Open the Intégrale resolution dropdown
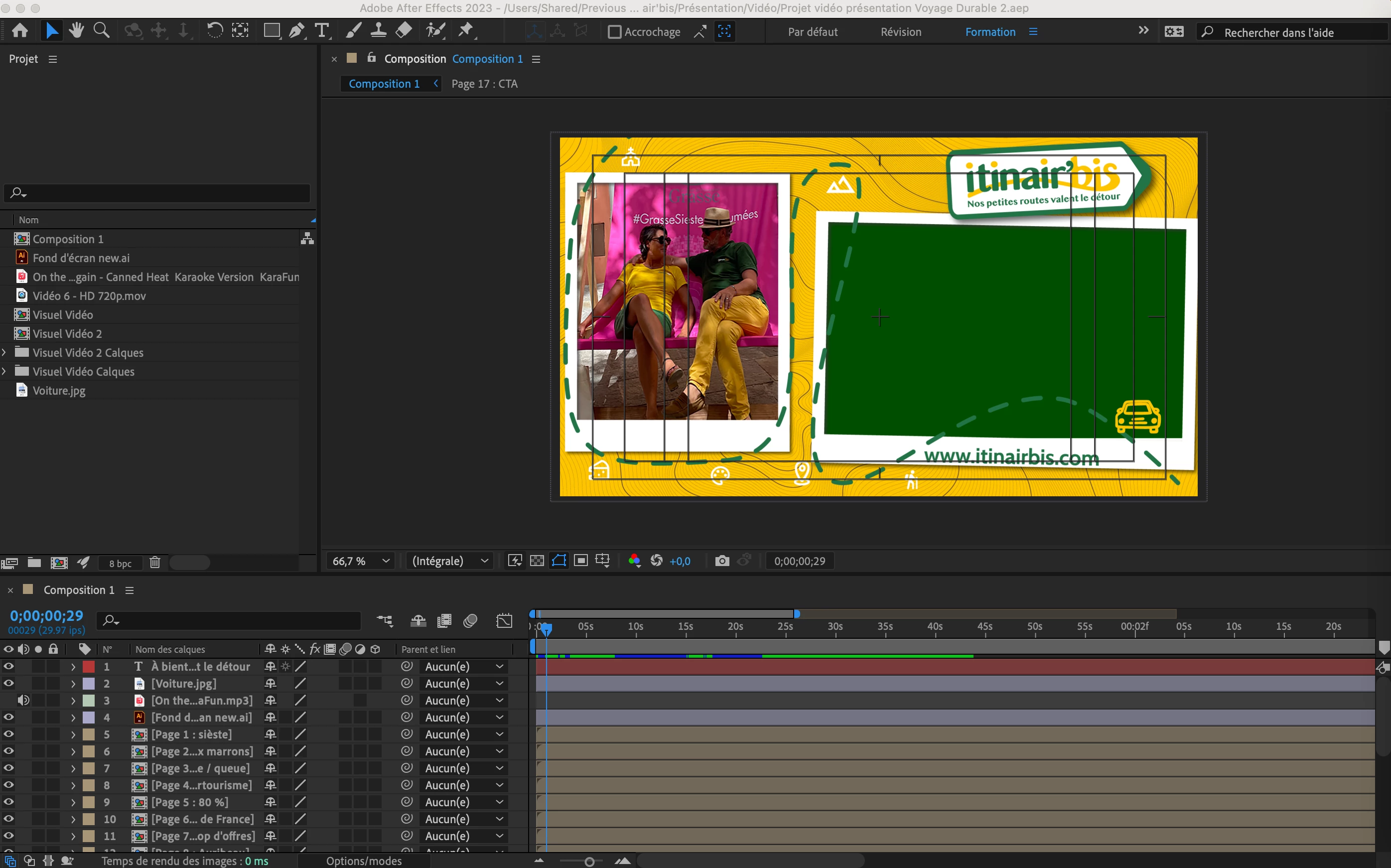This screenshot has height=868, width=1391. click(450, 561)
